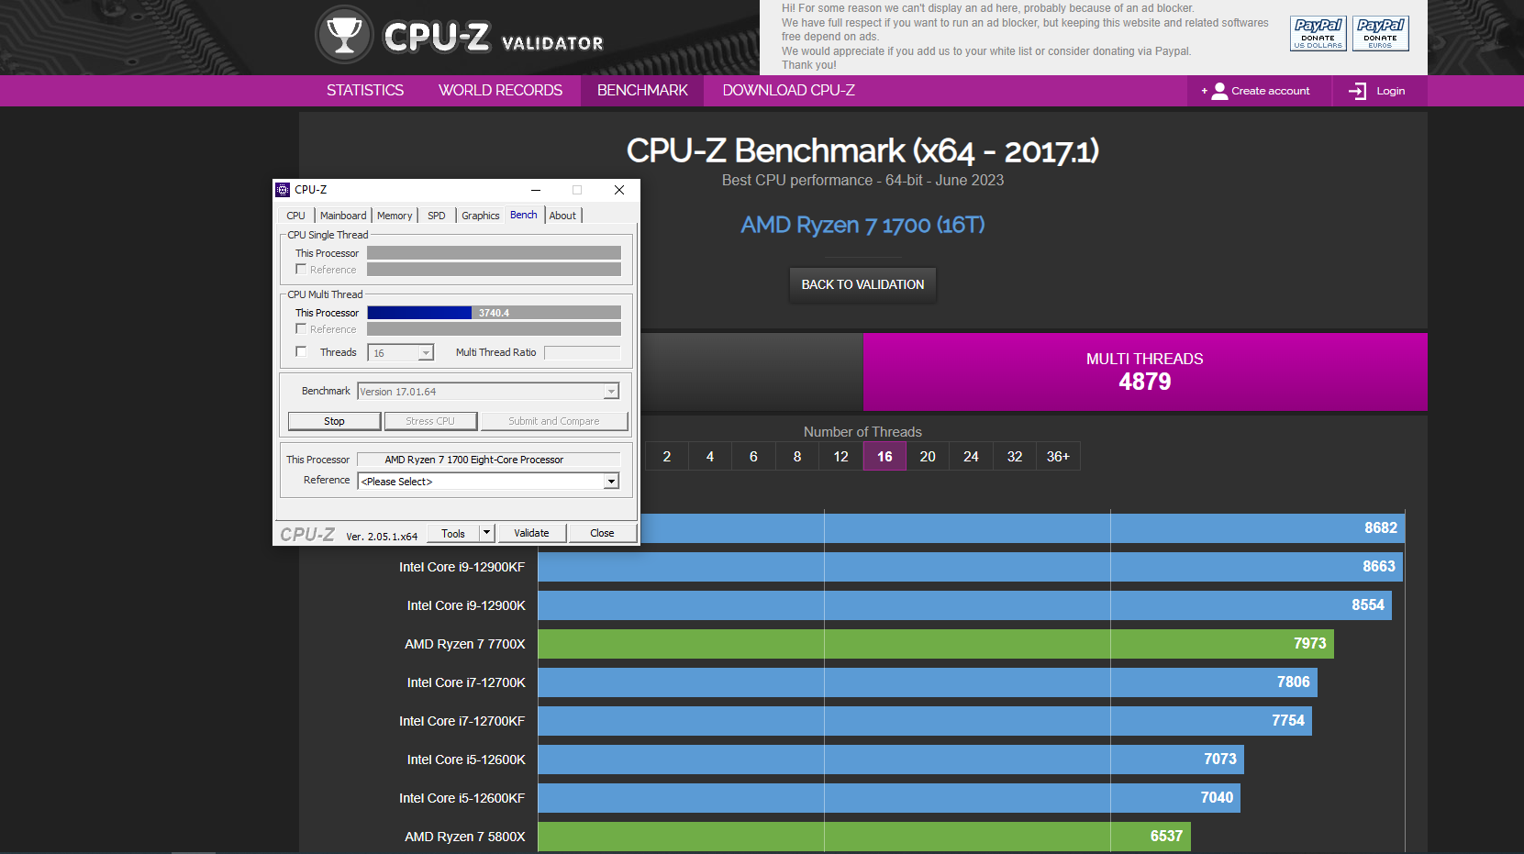Click Intel Core i5-12600KF label

[x=462, y=798]
